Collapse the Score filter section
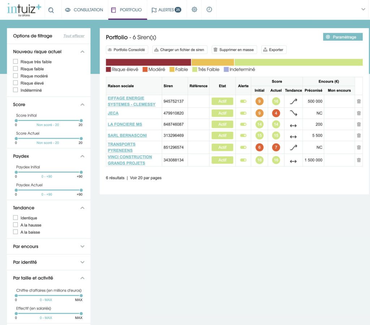 [82, 104]
